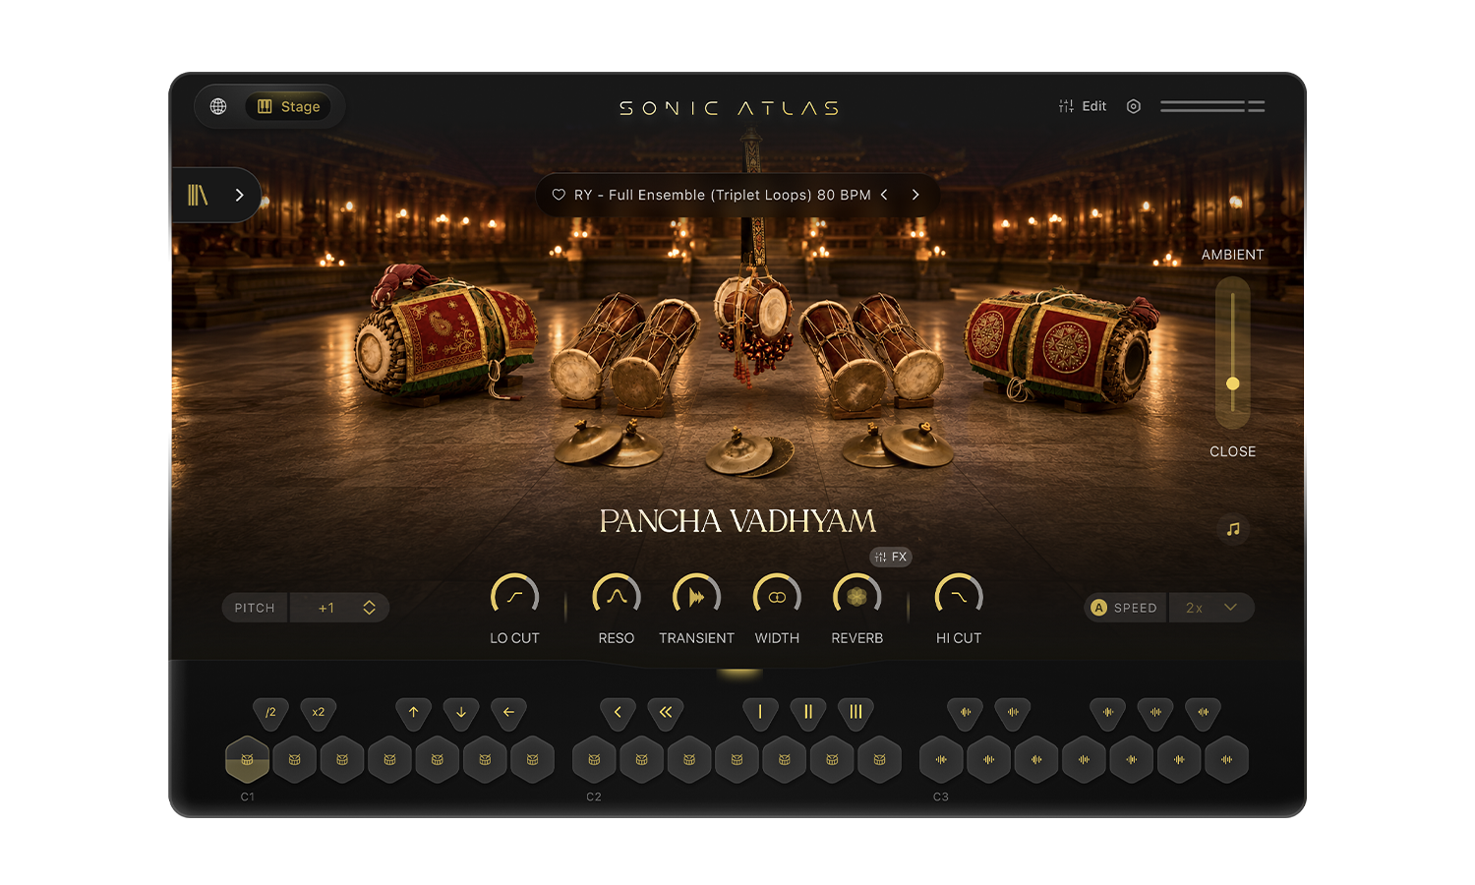Click the up arrow key switch
Viewport: 1475px width, 885px height.
pyautogui.click(x=413, y=712)
